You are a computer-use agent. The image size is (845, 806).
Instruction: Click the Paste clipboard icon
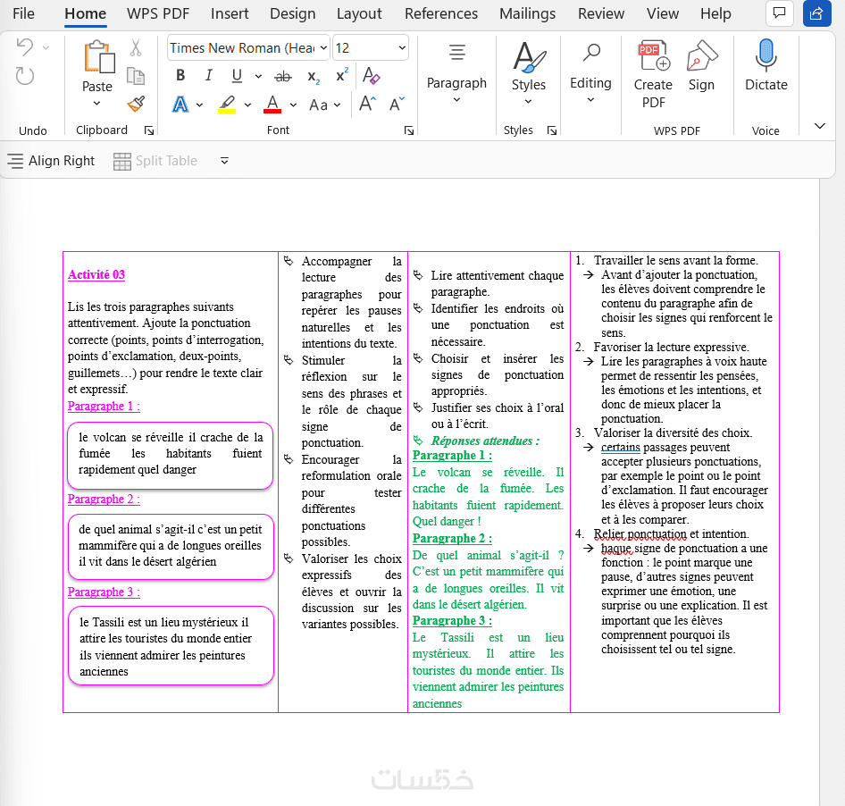click(98, 56)
